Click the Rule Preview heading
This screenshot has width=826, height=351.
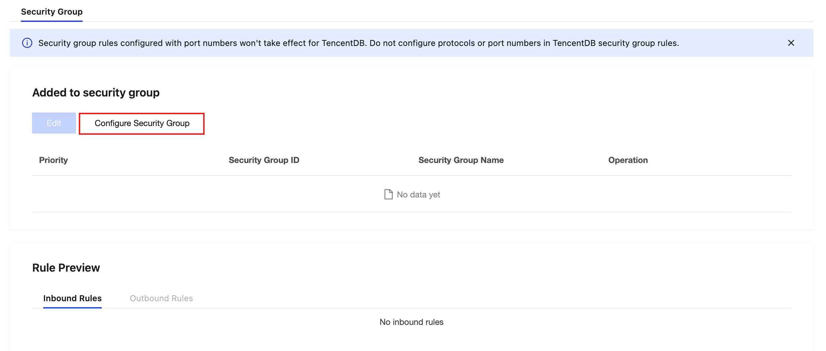[x=66, y=268]
